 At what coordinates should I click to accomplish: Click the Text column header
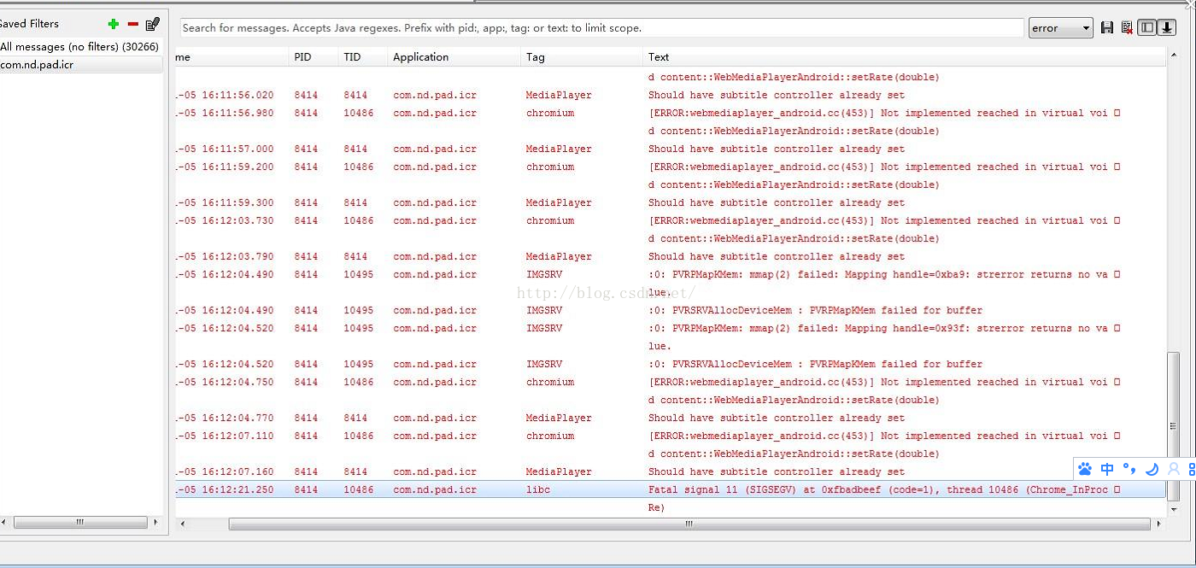click(905, 57)
